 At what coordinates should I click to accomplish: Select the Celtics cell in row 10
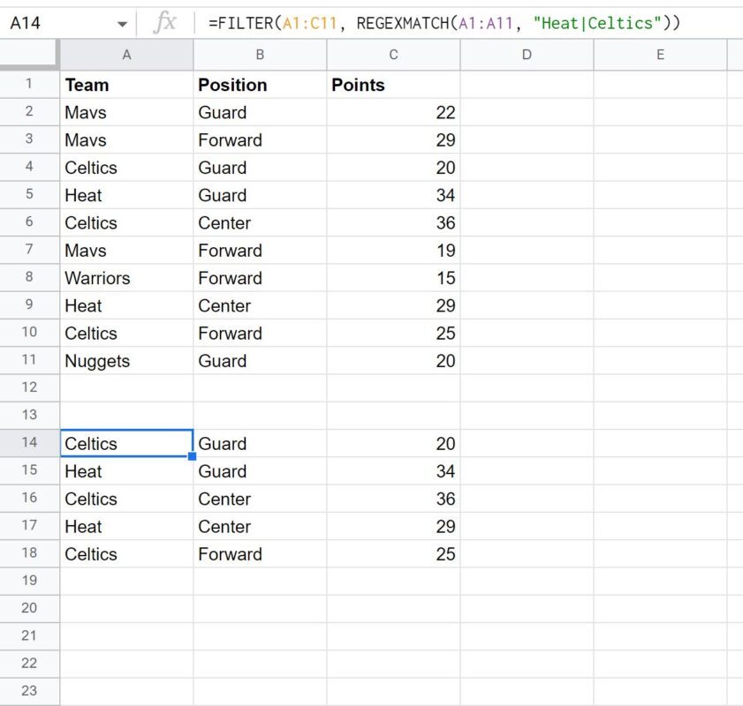pos(126,333)
